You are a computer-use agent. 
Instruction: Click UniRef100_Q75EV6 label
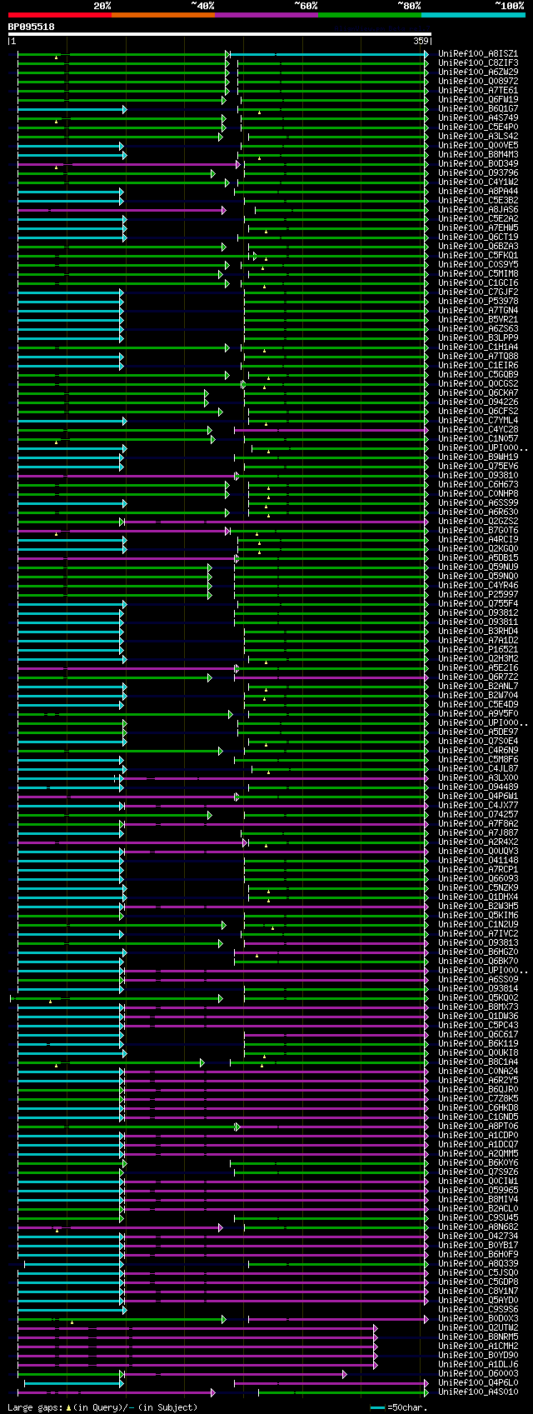(478, 466)
